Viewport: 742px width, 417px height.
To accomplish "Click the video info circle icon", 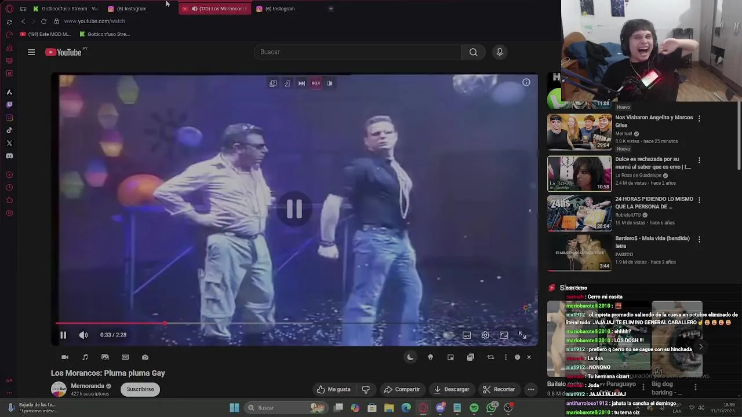I will click(x=526, y=82).
